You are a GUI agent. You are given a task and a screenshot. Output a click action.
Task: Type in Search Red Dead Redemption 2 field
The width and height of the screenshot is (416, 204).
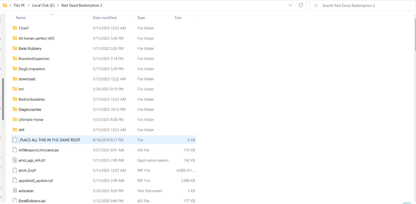click(x=362, y=5)
